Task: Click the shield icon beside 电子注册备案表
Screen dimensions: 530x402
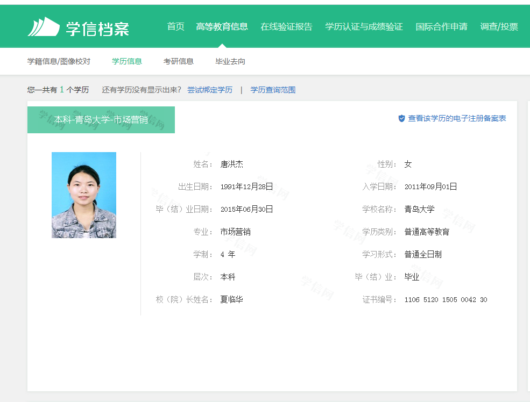Action: pyautogui.click(x=401, y=118)
